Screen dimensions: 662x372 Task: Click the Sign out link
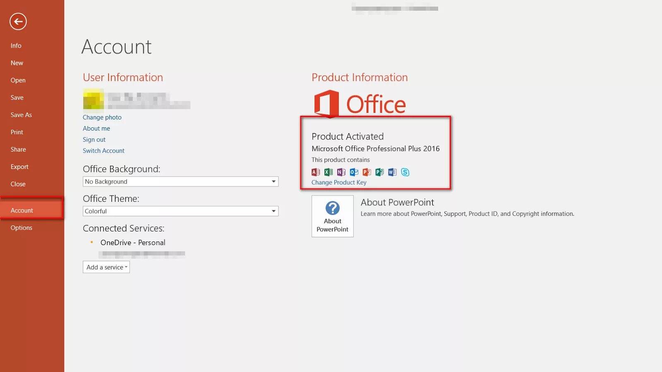[x=94, y=140]
